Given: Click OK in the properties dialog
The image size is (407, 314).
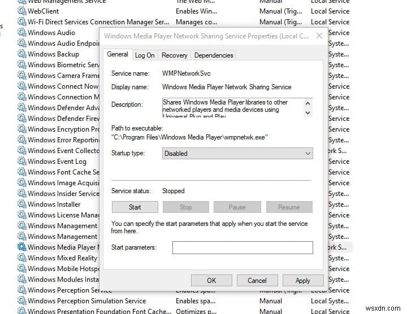Looking at the screenshot, I should click(x=211, y=281).
